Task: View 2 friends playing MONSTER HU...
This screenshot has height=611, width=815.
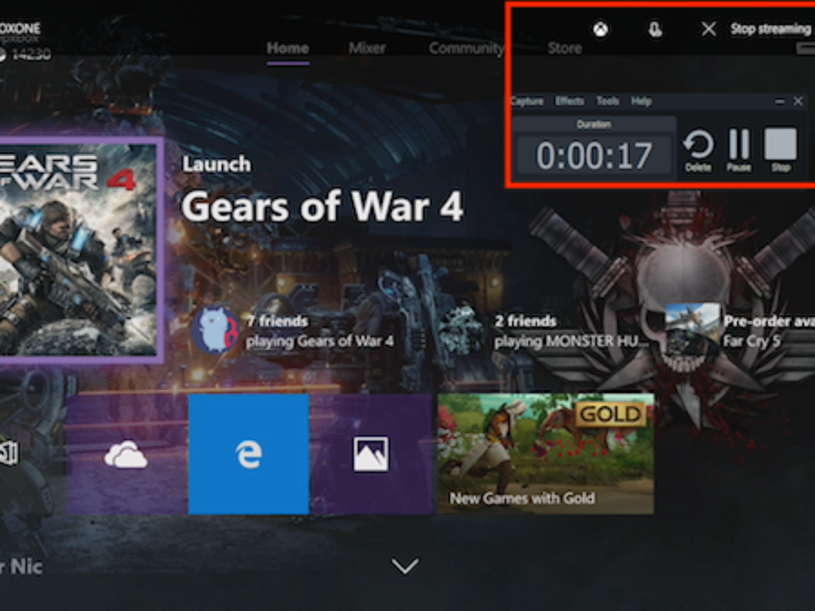Action: (571, 331)
